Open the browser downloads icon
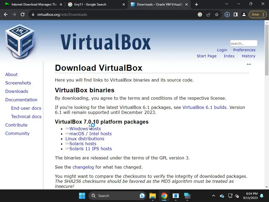The height and width of the screenshot is (202, 269). (x=227, y=15)
